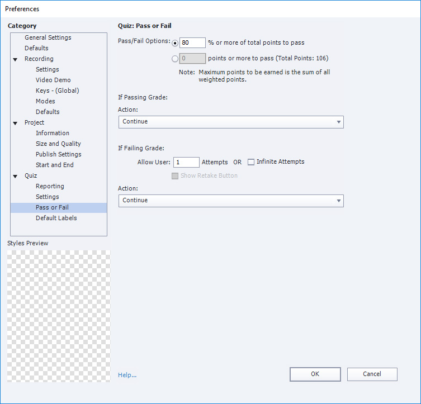Click the 'Total Points: 106' text
This screenshot has width=421, height=404.
pyautogui.click(x=302, y=58)
